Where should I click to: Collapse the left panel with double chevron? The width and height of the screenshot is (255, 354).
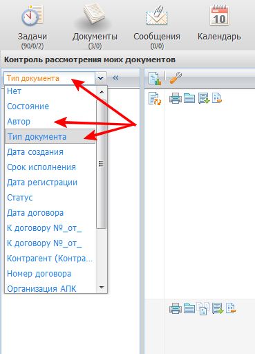tap(115, 78)
